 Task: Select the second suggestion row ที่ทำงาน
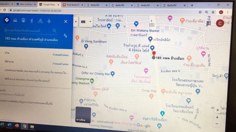(36, 63)
